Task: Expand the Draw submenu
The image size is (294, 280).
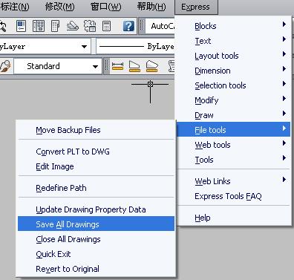Action: coord(233,115)
